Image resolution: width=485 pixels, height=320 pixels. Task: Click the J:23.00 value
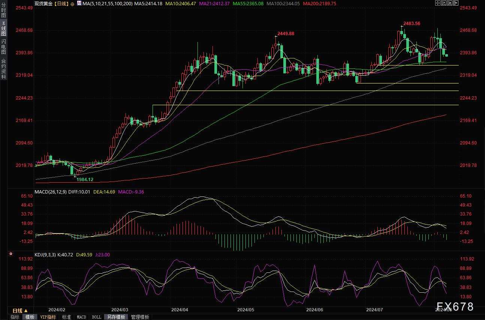[x=103, y=255]
